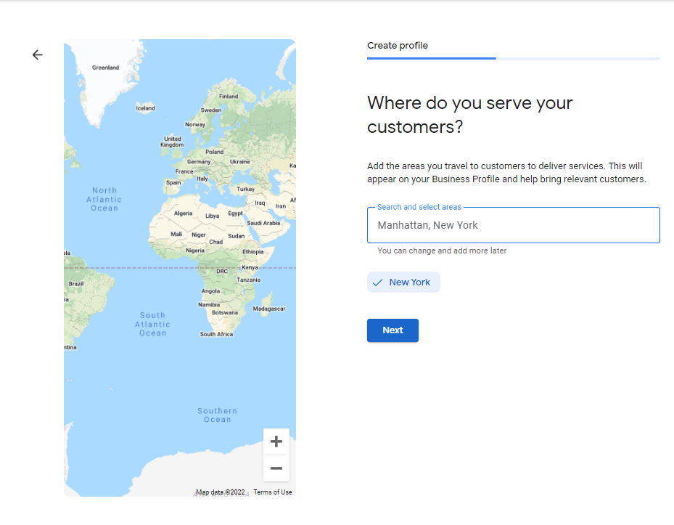The width and height of the screenshot is (674, 525).
Task: Click the United Kingdom map label
Action: coord(172,142)
